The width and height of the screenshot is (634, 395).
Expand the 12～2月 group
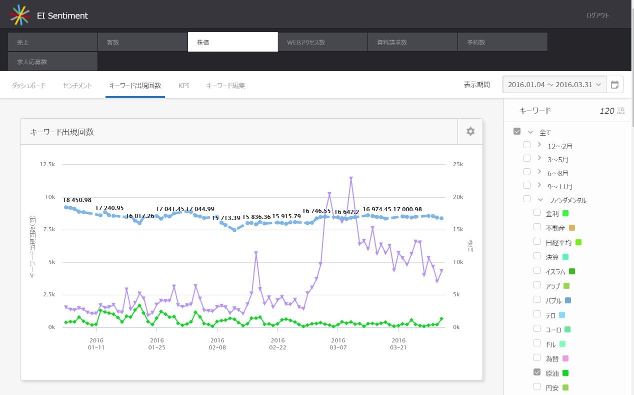[539, 144]
